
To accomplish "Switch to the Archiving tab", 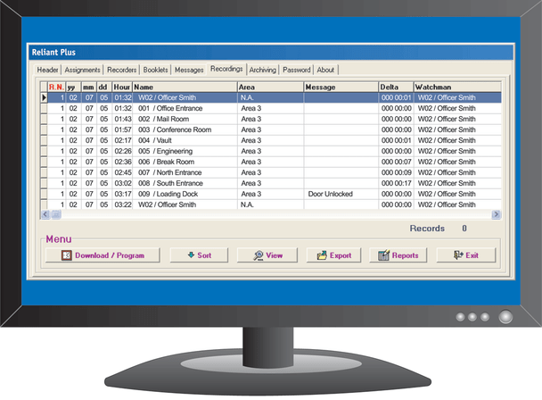I will 262,70.
